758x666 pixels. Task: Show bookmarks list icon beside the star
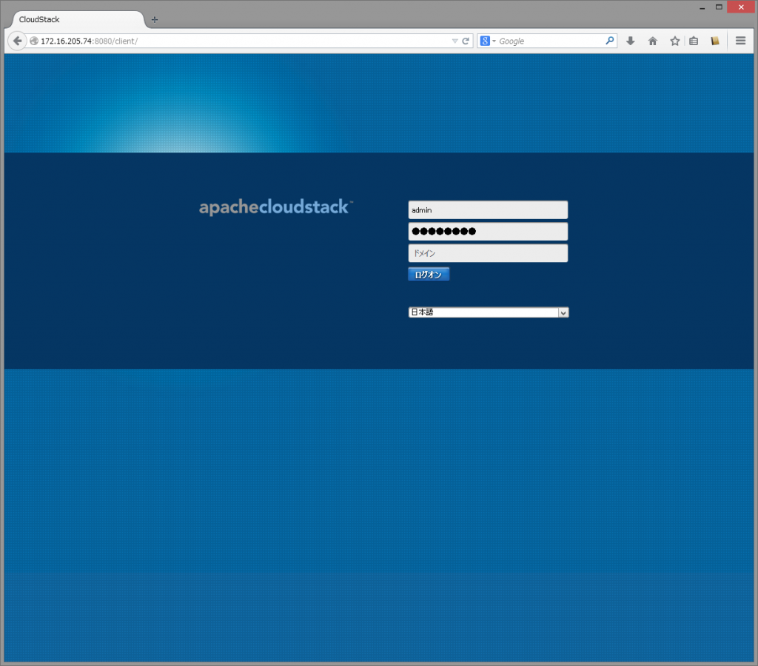point(694,41)
